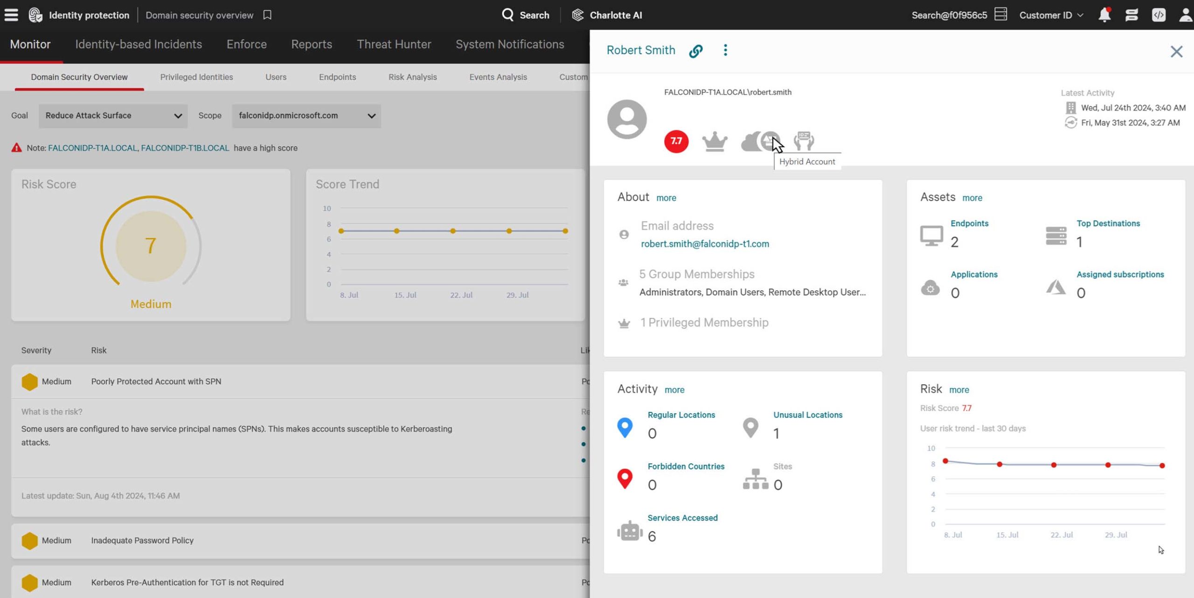This screenshot has height=598, width=1194.
Task: Switch to Threat Hunter tab
Action: click(394, 44)
